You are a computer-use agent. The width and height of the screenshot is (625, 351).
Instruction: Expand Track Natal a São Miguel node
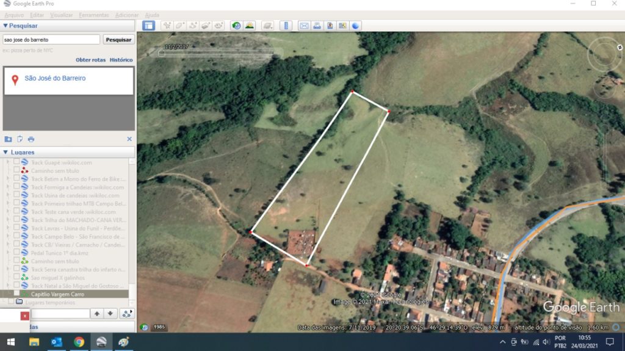(x=7, y=286)
